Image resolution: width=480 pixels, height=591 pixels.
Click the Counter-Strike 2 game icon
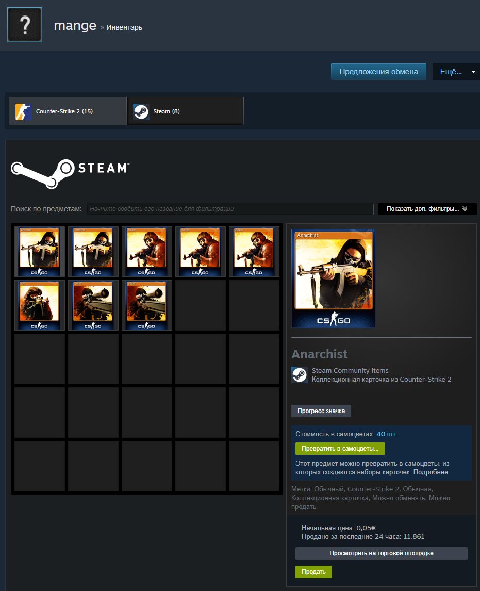click(x=23, y=111)
